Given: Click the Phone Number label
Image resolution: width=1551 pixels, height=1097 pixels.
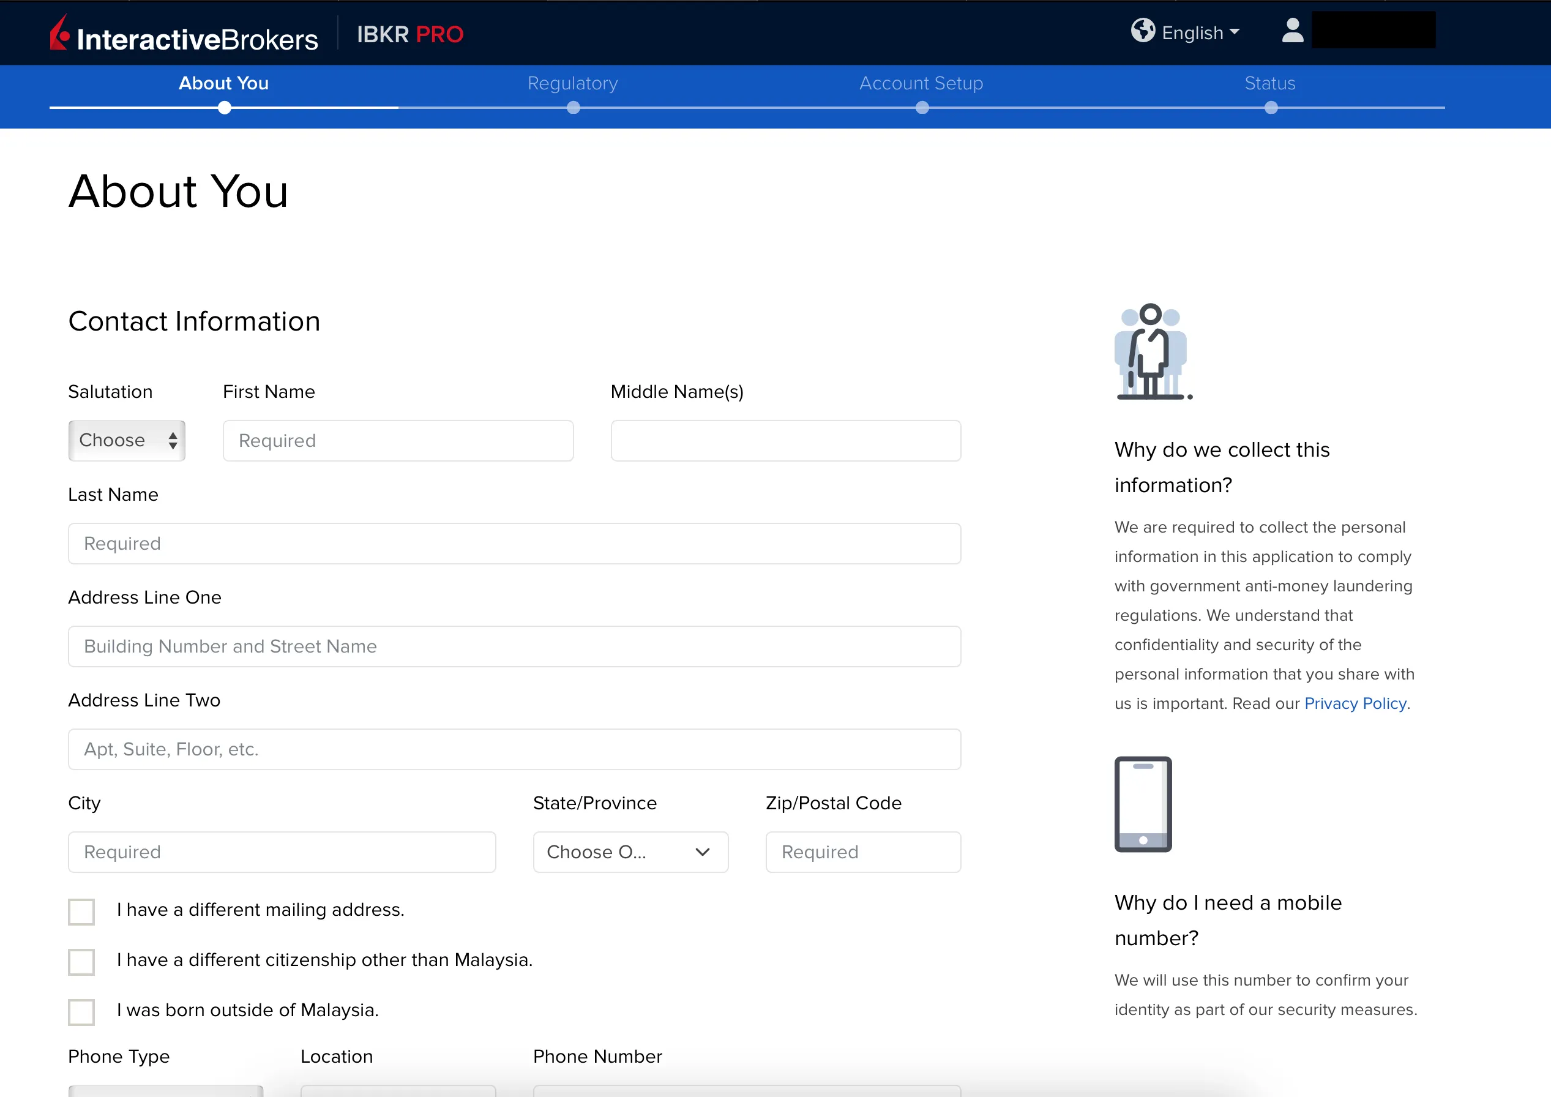Looking at the screenshot, I should [x=597, y=1056].
